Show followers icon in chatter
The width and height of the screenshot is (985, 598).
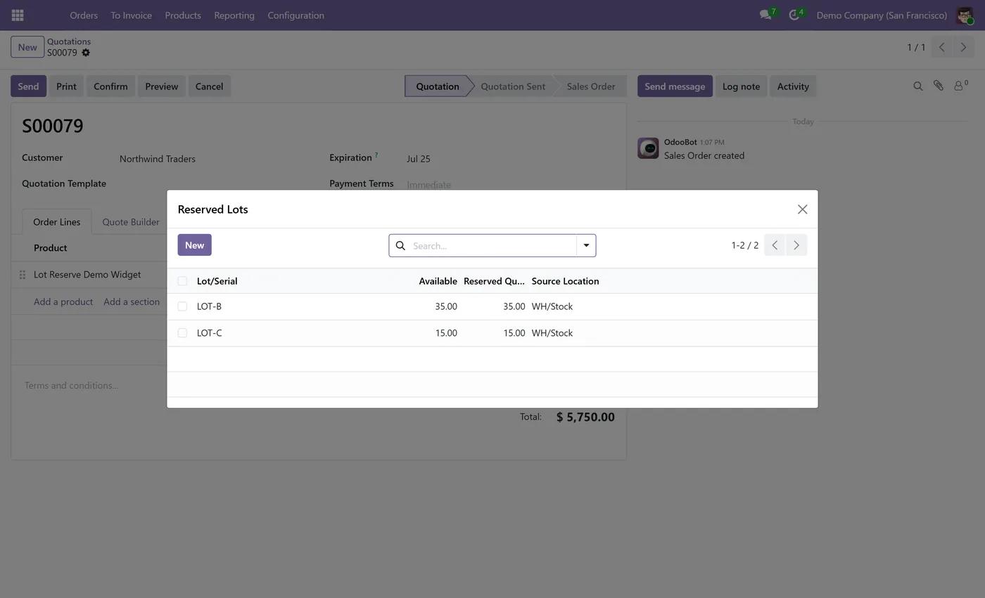click(960, 86)
